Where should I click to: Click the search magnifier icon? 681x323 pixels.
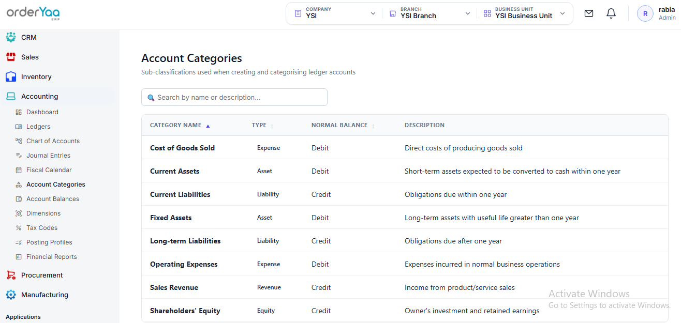coord(151,98)
